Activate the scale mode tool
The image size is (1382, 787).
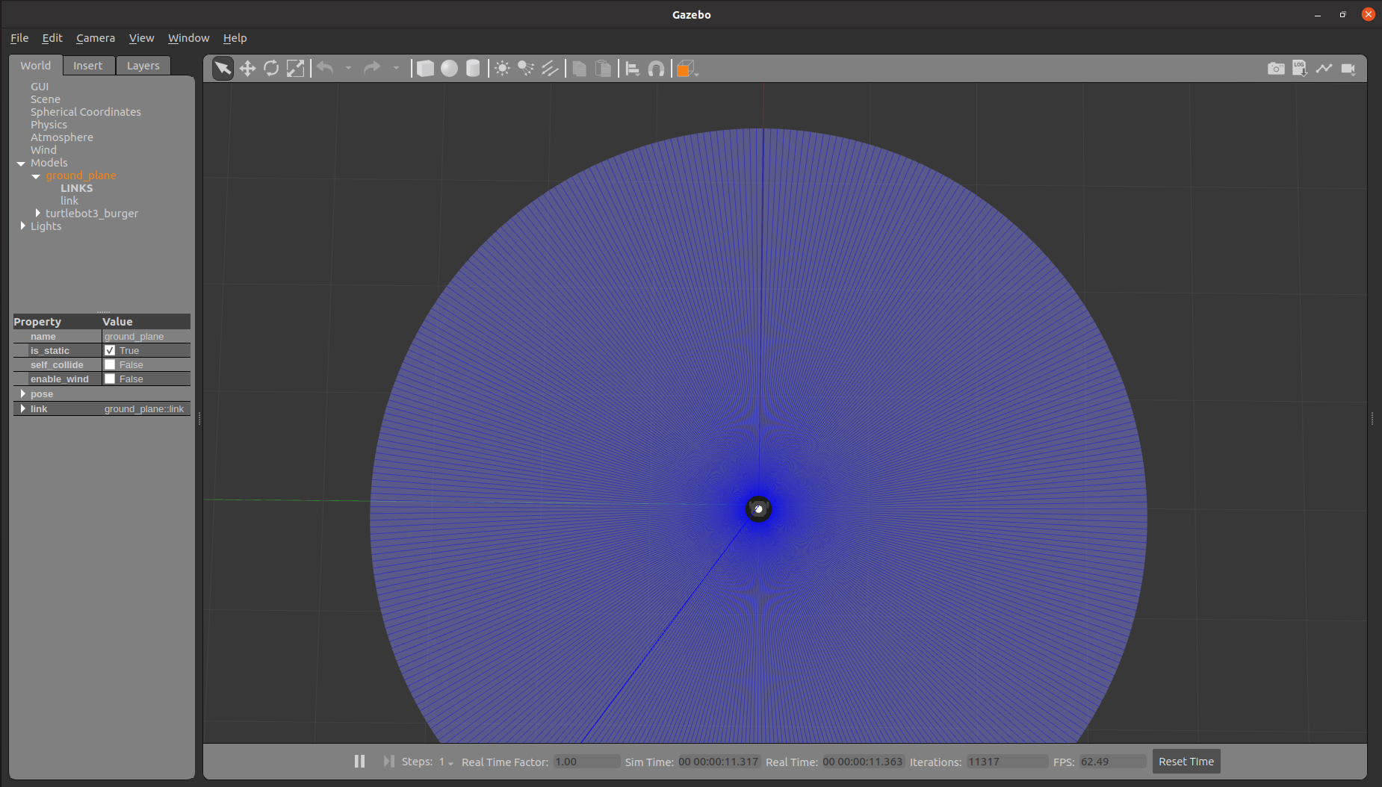[296, 69]
